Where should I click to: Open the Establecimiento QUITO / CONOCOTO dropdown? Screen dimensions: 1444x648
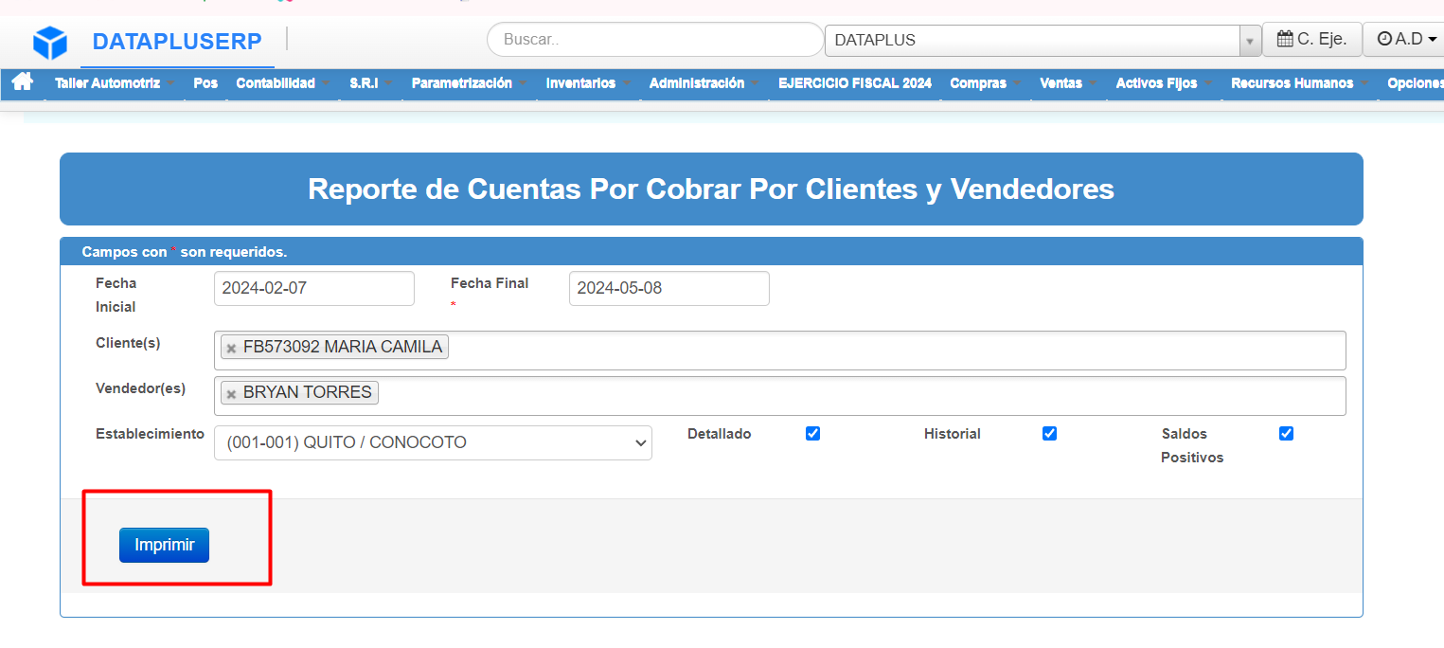(433, 442)
